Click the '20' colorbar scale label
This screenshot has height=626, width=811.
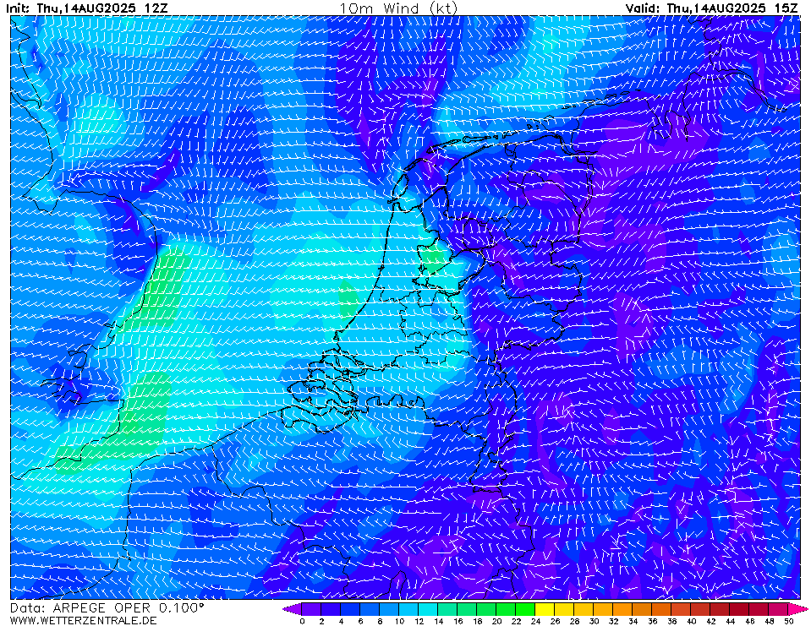tap(496, 621)
